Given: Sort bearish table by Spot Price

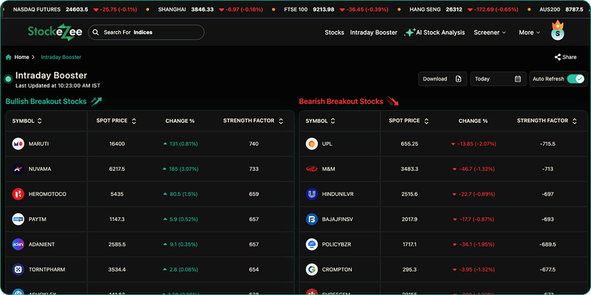Looking at the screenshot, I should (427, 121).
